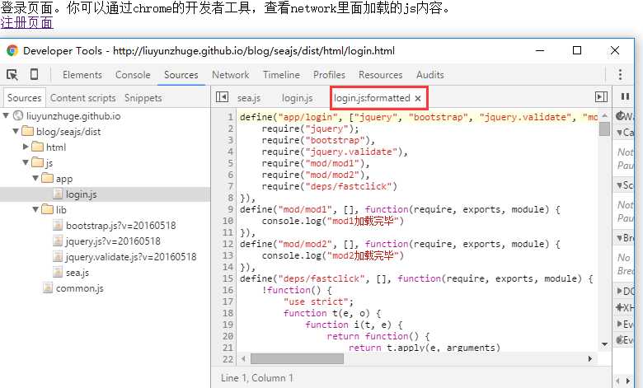Click the bootstrap.js file icon
The width and height of the screenshot is (643, 388).
pyautogui.click(x=59, y=226)
